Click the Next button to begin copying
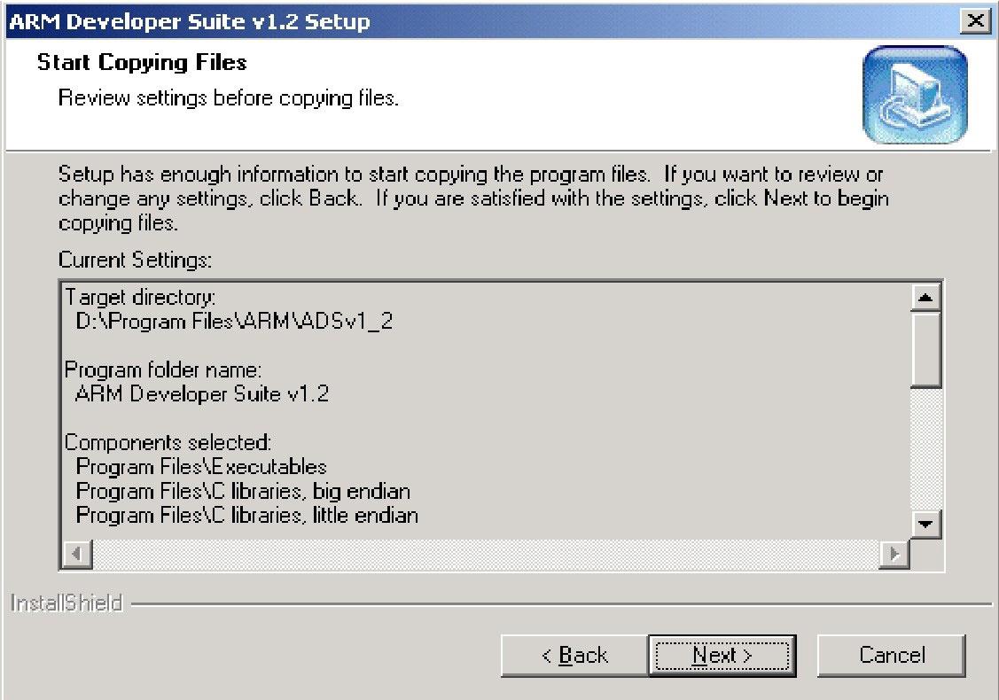Image resolution: width=999 pixels, height=700 pixels. (x=722, y=656)
